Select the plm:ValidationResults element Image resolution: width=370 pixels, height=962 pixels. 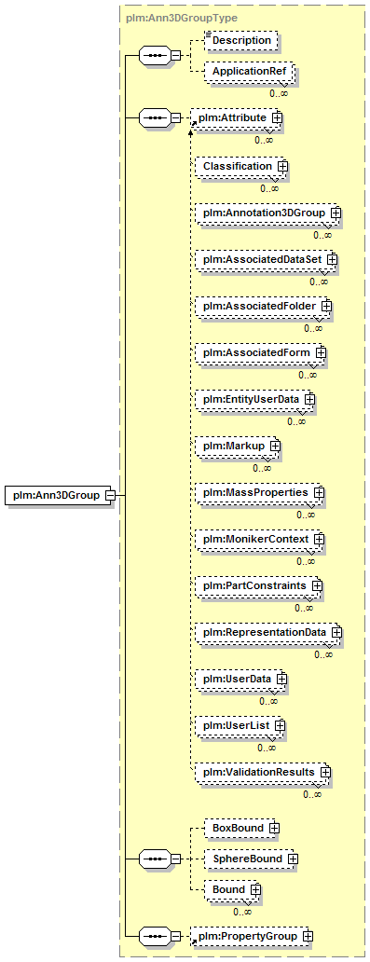(x=263, y=772)
